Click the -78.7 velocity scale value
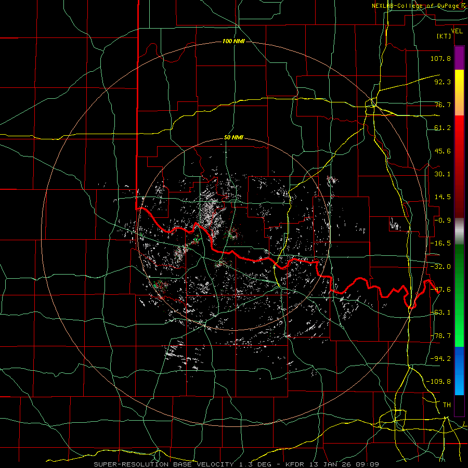 (x=440, y=336)
